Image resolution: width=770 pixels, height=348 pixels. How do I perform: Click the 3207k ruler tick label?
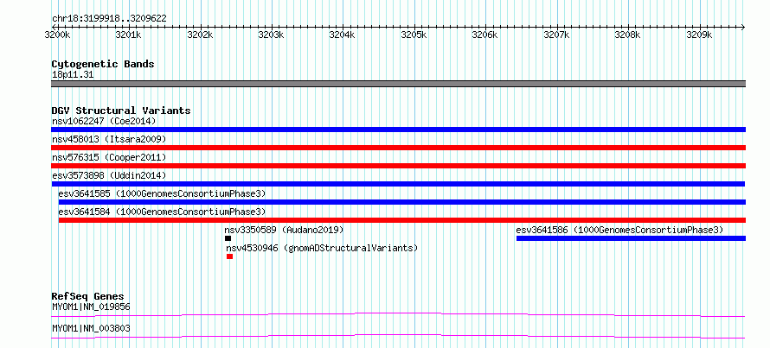pyautogui.click(x=557, y=35)
